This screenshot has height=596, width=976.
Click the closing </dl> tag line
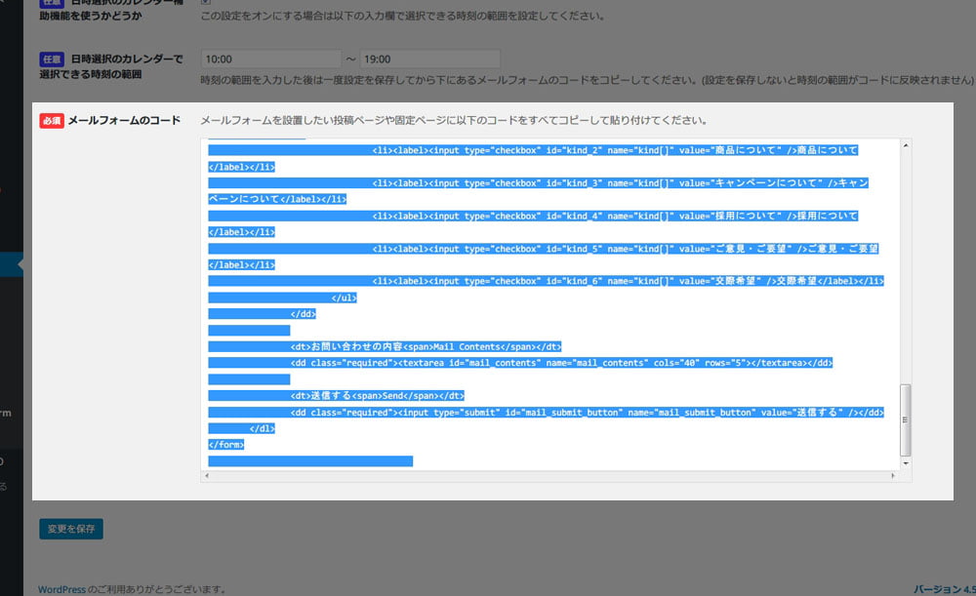[241, 428]
